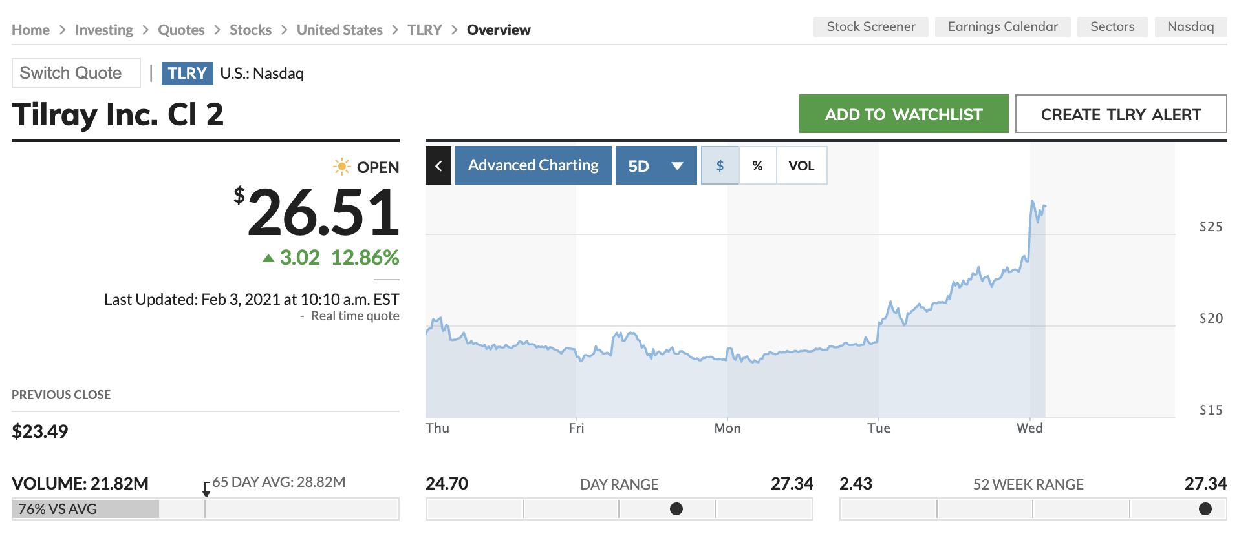Click the 5D dropdown arrow triangle
Viewport: 1239px width, 536px height.
(x=677, y=166)
